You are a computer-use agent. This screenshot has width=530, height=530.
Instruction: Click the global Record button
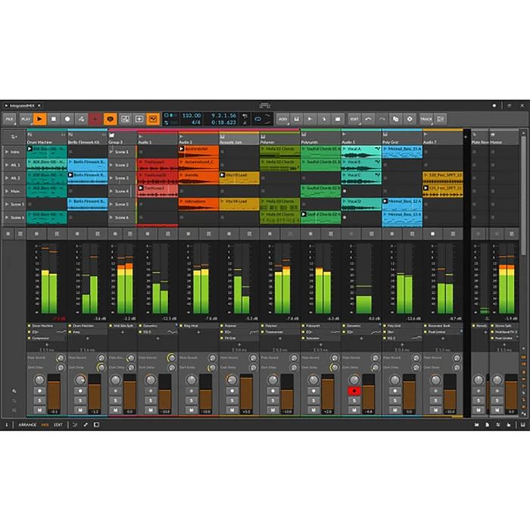coord(67,119)
